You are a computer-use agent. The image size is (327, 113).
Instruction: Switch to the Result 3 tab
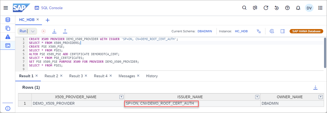pyautogui.click(x=76, y=76)
